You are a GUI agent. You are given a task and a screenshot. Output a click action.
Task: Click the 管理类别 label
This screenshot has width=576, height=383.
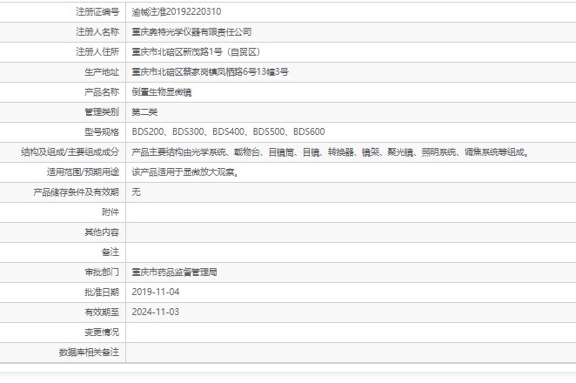(x=102, y=111)
